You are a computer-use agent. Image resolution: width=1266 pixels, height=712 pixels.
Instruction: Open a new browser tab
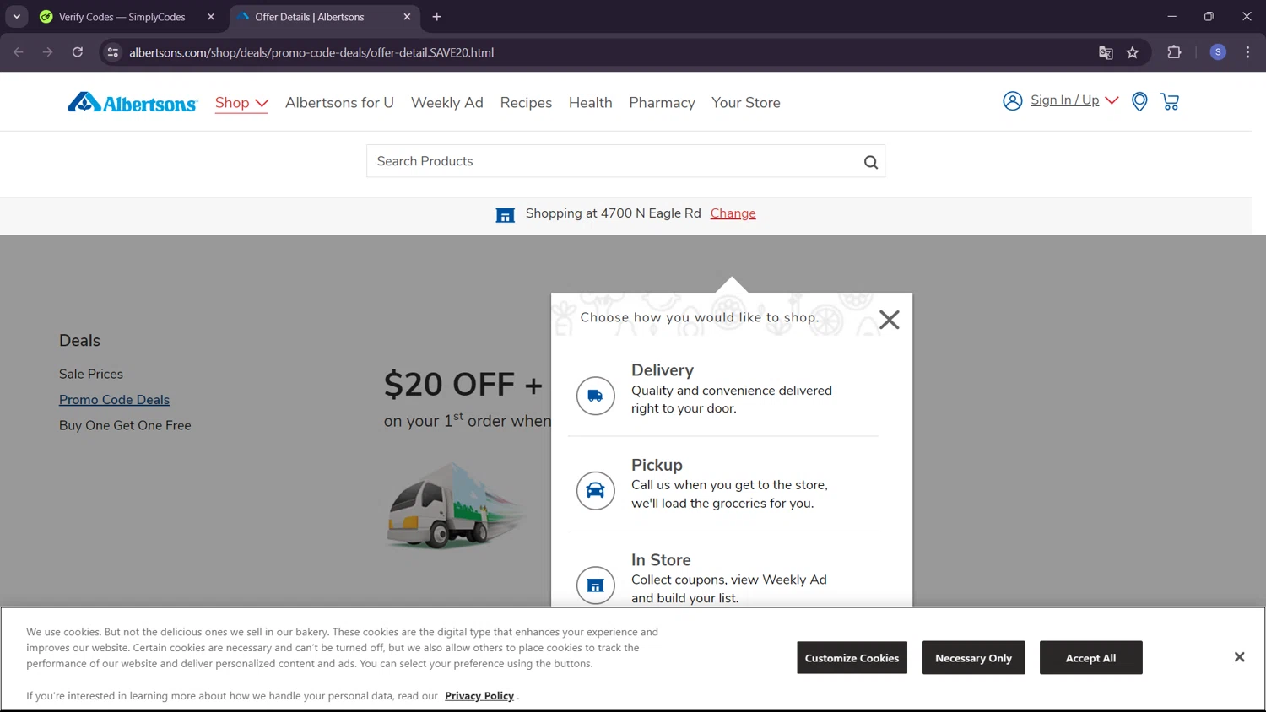tap(436, 17)
